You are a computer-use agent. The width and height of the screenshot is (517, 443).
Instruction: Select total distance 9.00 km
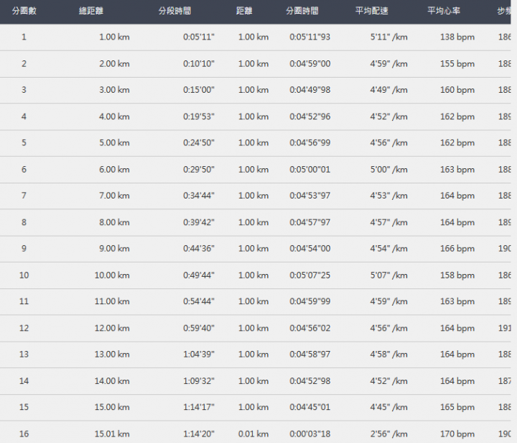coord(114,248)
